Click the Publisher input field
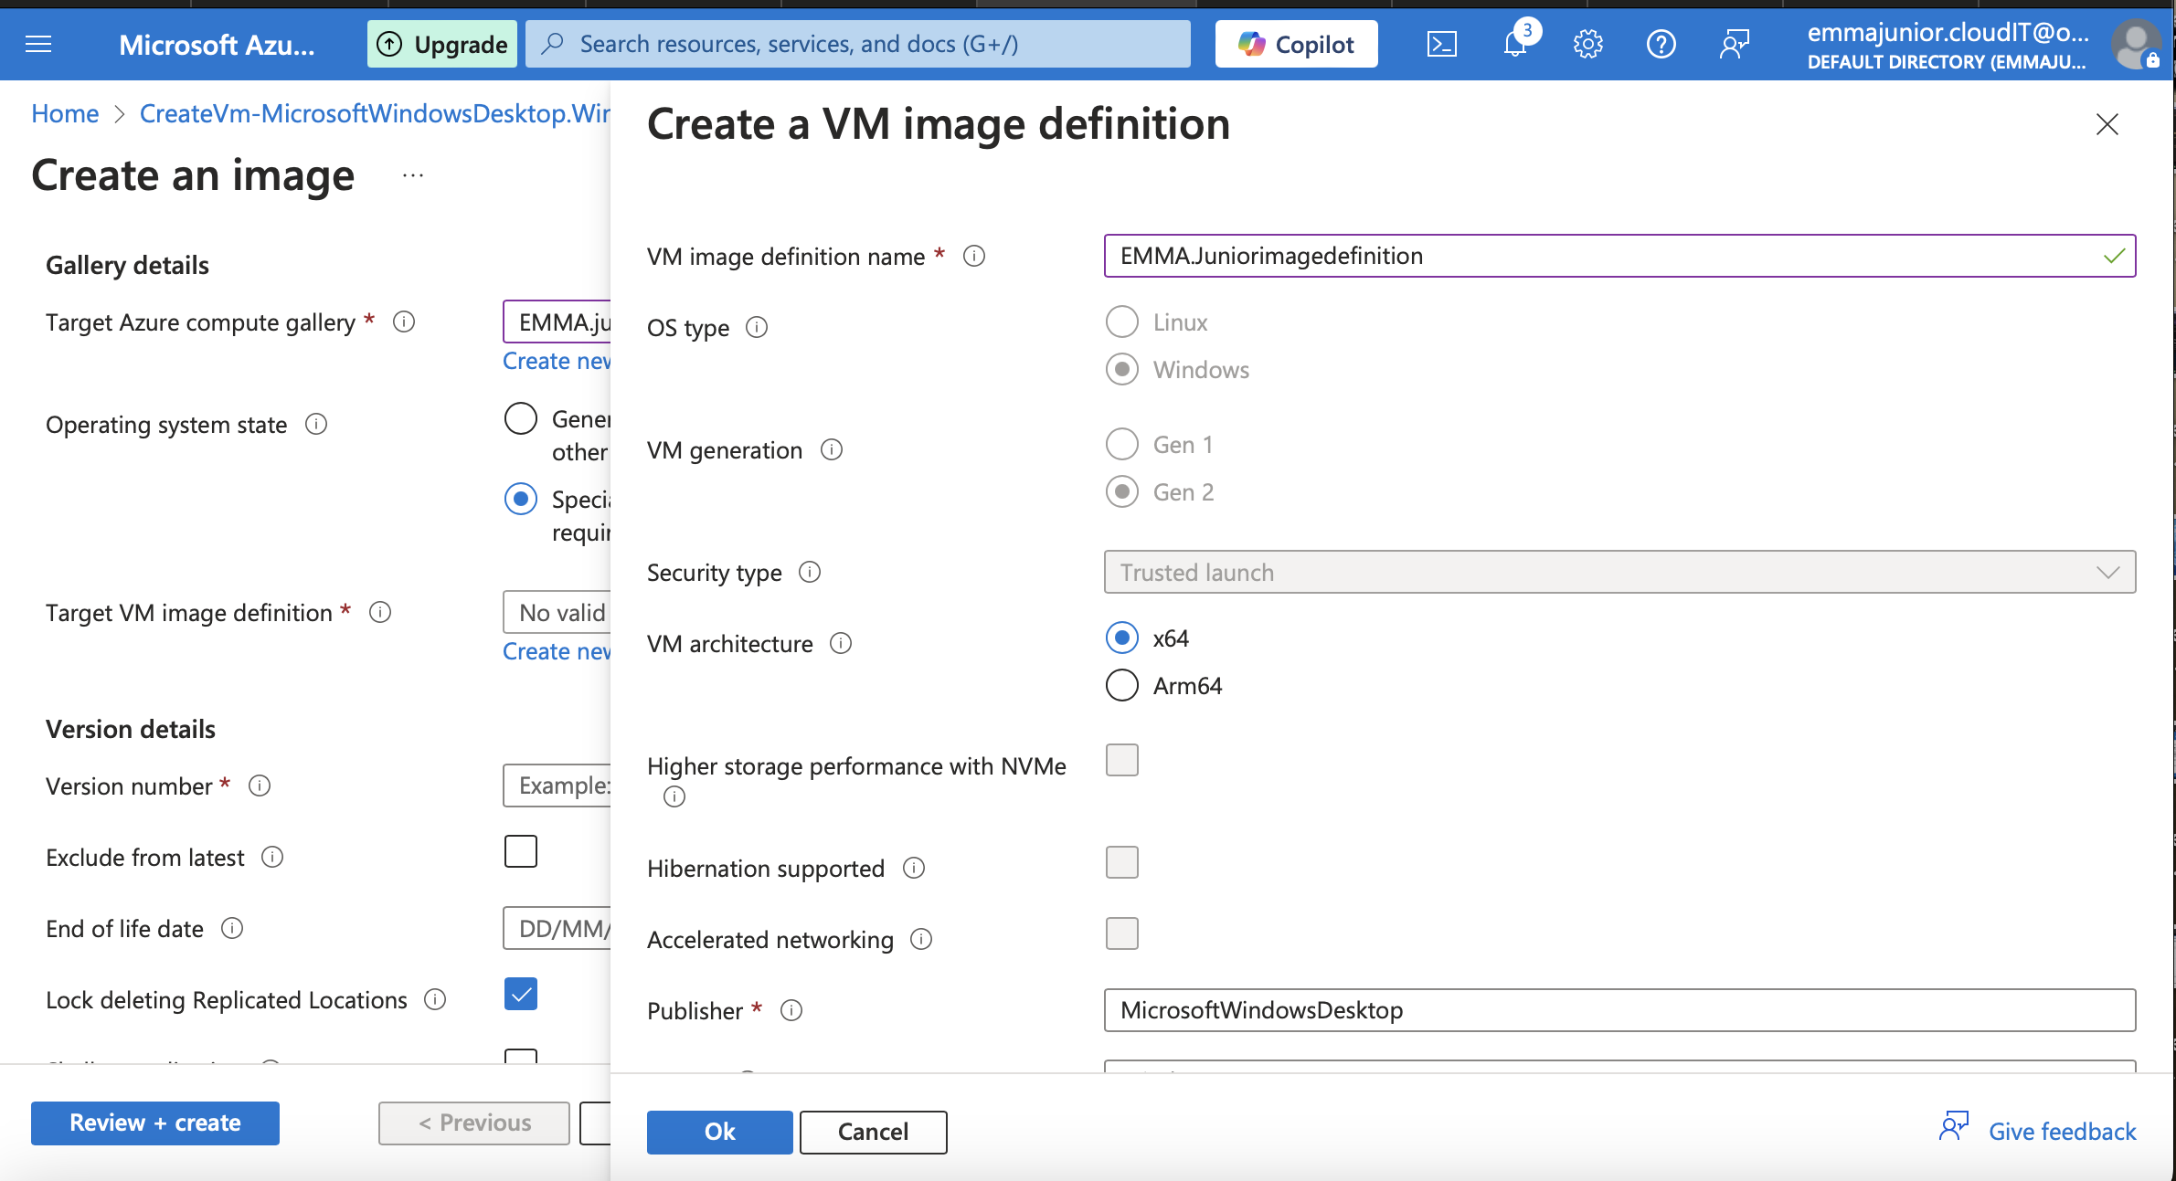The width and height of the screenshot is (2176, 1181). click(x=1619, y=1010)
